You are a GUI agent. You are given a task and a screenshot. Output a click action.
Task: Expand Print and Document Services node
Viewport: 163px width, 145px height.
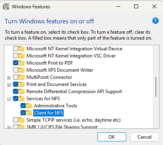pyautogui.click(x=9, y=85)
